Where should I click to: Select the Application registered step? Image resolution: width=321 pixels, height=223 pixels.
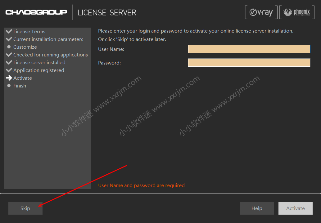click(39, 70)
